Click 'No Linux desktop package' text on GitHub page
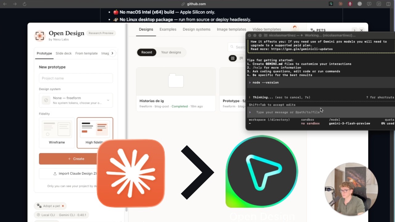 (x=146, y=19)
